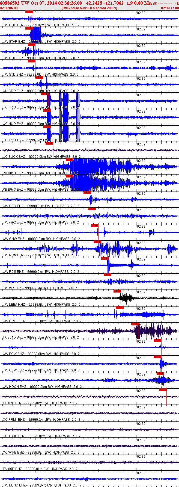Image resolution: width=179 pixels, height=487 pixels.
Task: Select the UW RCM EHZ station label
Action: pyautogui.click(x=41, y=255)
